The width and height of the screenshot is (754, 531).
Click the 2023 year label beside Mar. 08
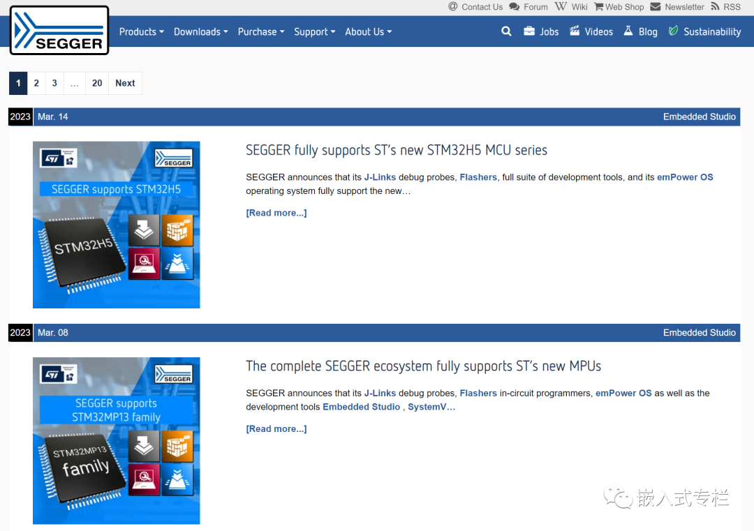pos(20,333)
